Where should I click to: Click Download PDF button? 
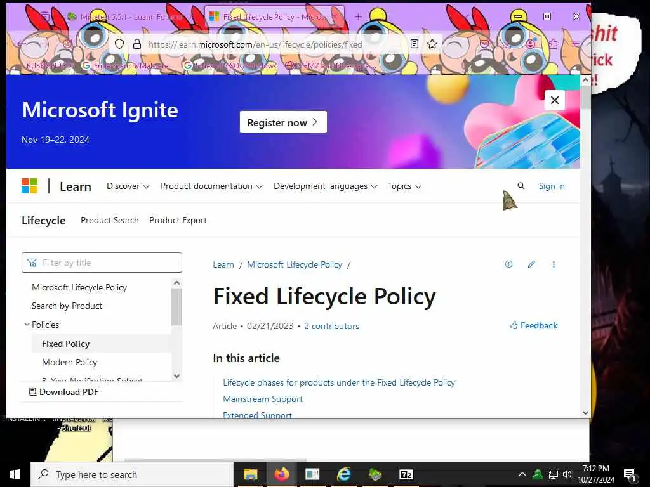tap(63, 392)
